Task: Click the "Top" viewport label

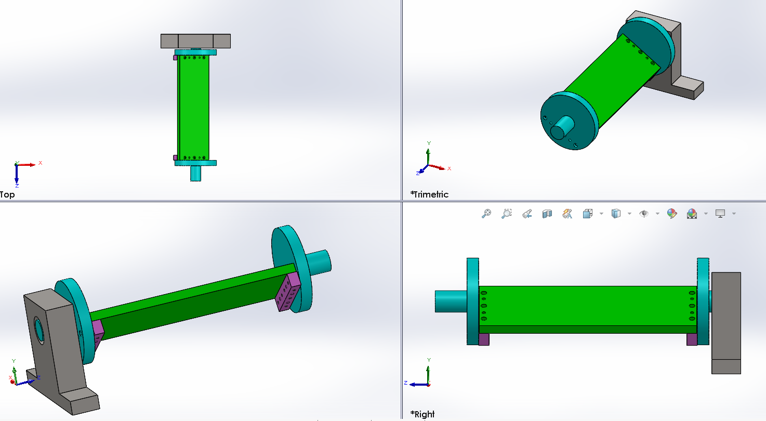Action: coord(7,194)
